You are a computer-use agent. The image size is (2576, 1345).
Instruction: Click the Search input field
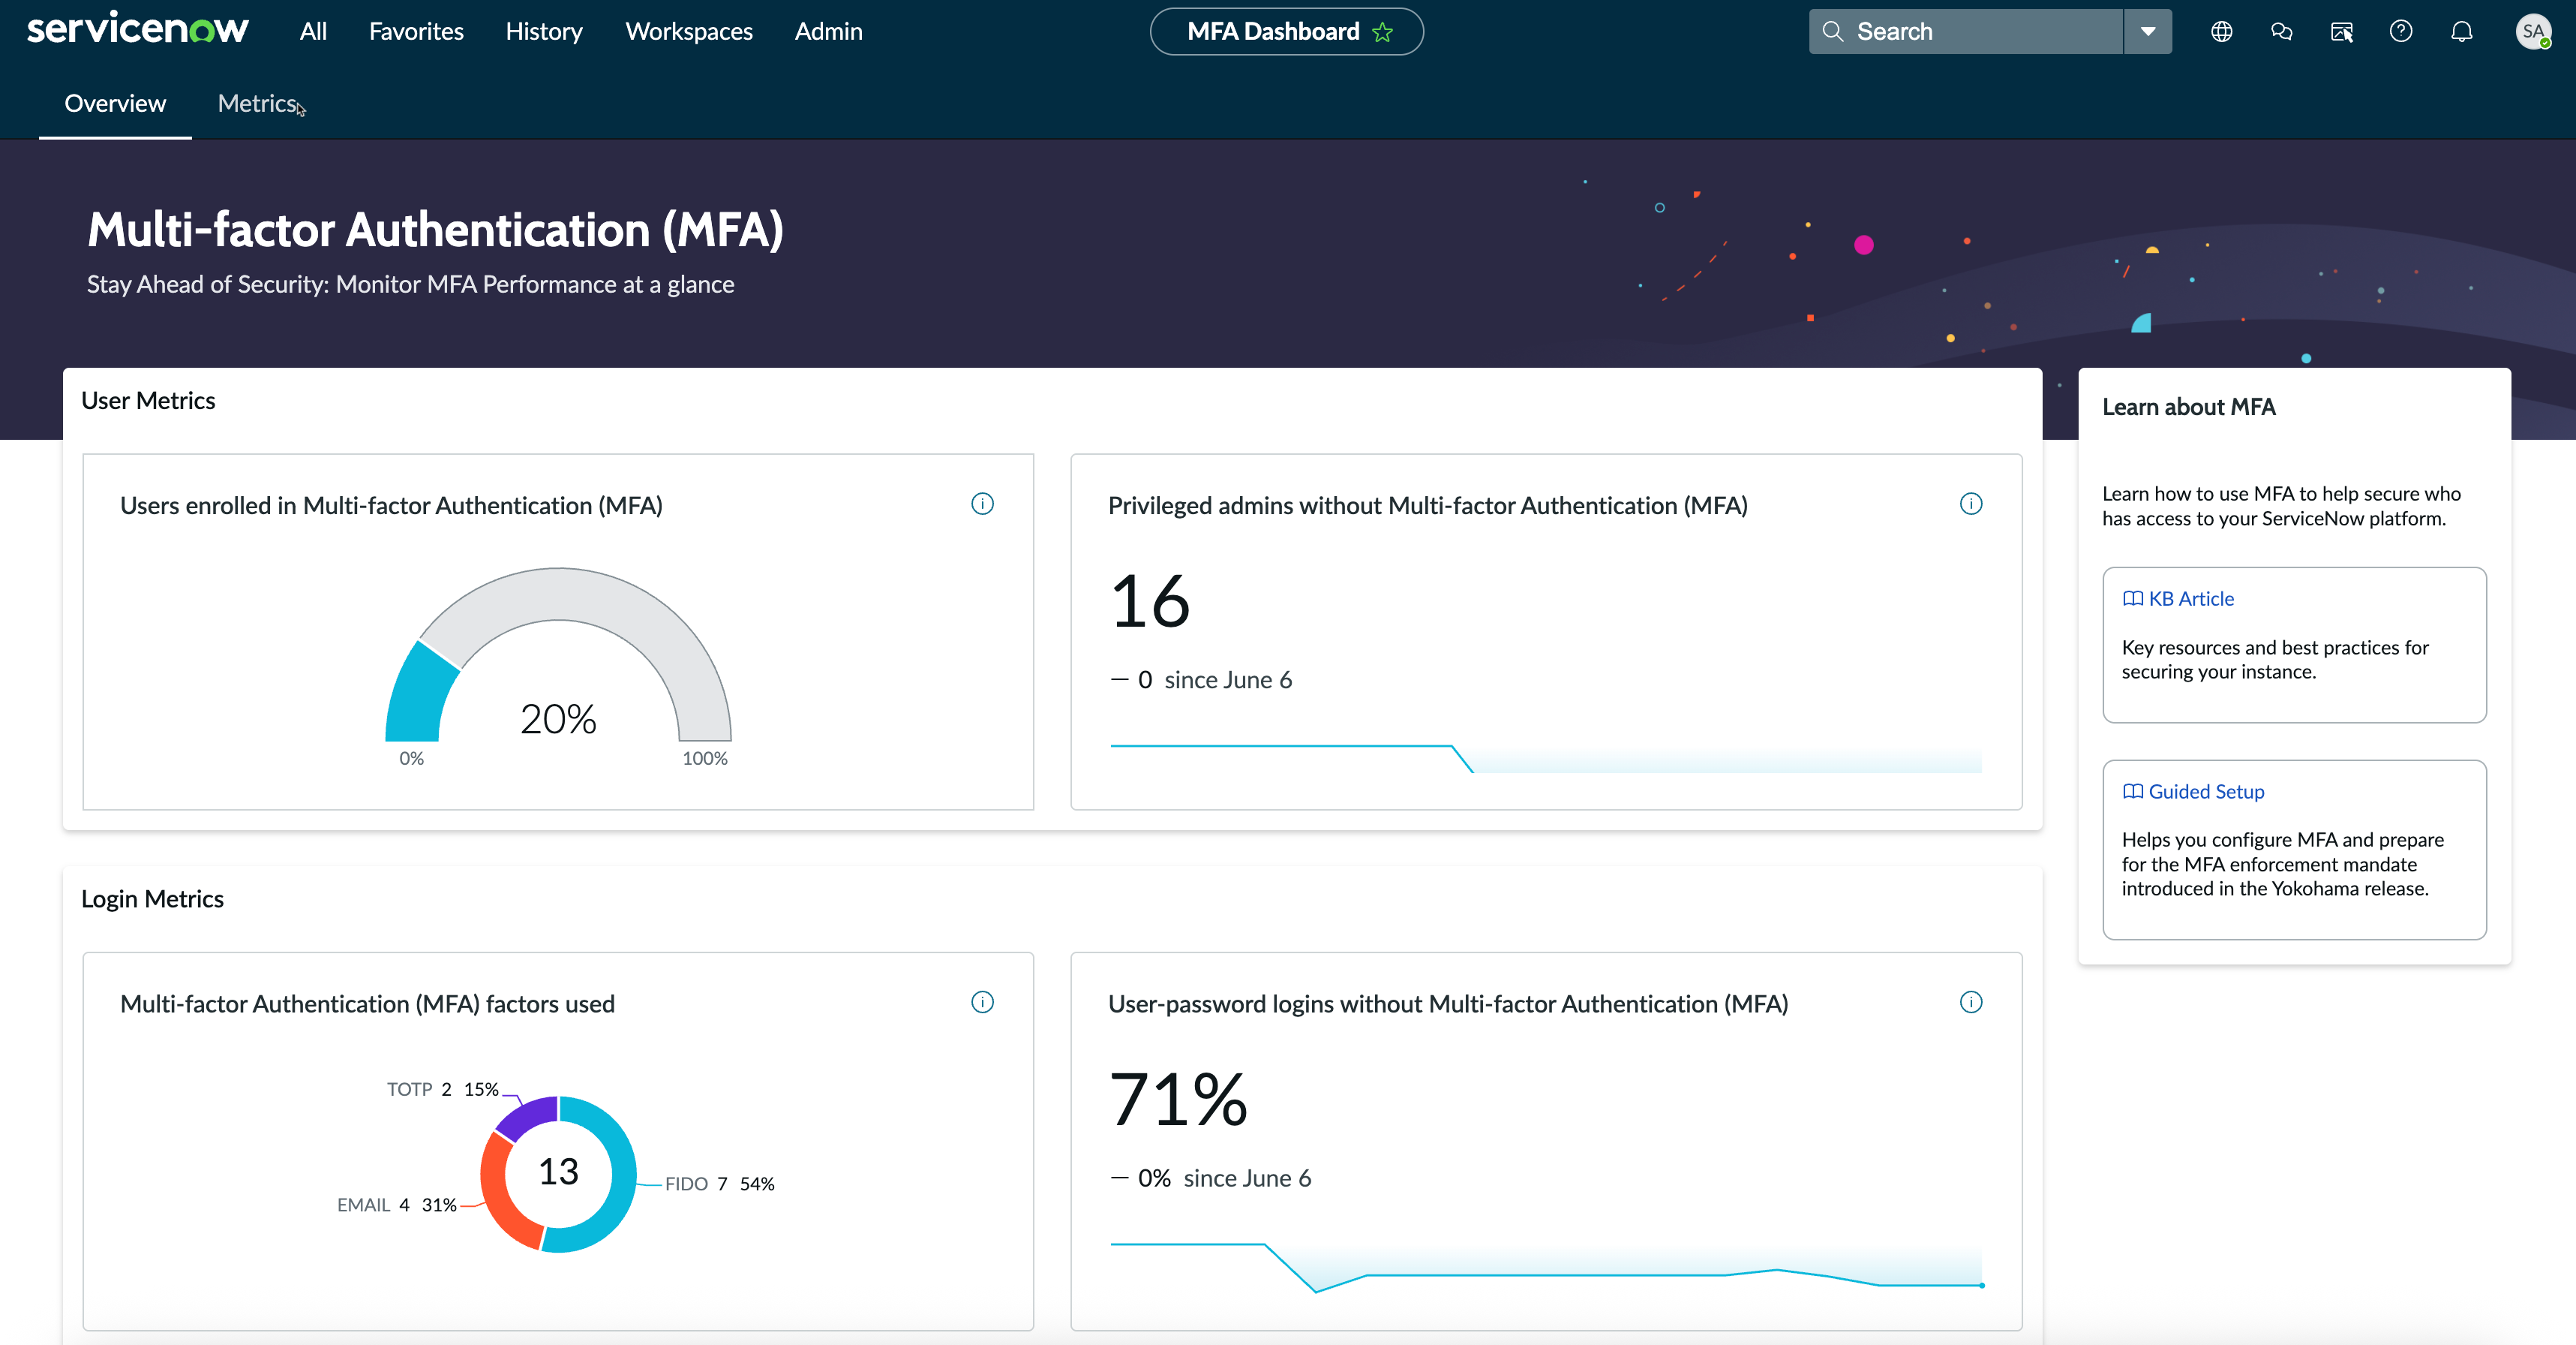pyautogui.click(x=1965, y=31)
